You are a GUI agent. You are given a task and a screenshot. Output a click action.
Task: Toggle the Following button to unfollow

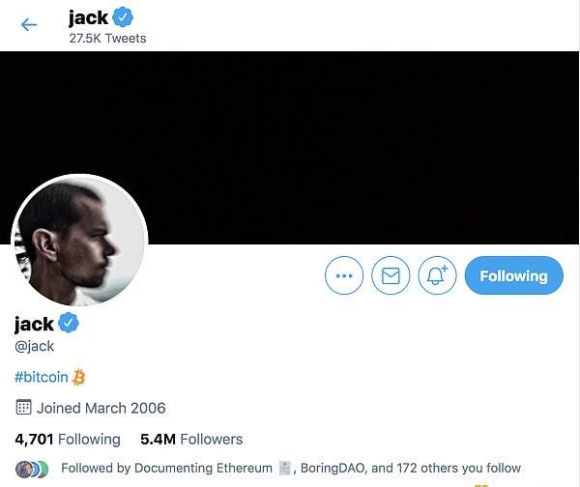click(514, 275)
